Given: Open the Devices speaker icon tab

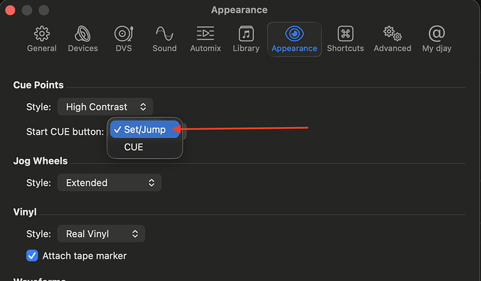Looking at the screenshot, I should tap(83, 33).
